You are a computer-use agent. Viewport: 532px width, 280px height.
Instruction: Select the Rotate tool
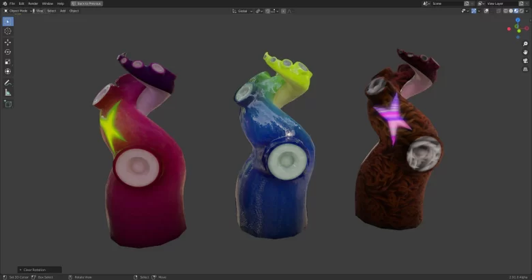tap(8, 52)
